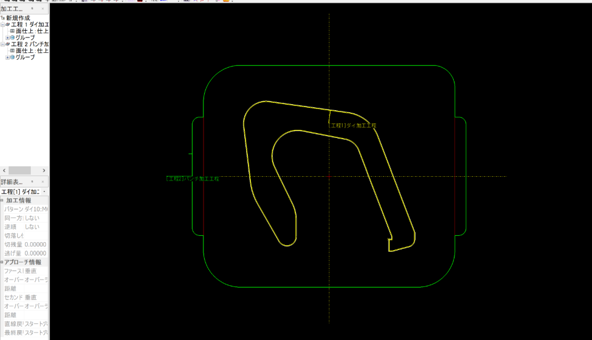
Task: Collapse the 加工情報 property section
Action: pos(2,201)
